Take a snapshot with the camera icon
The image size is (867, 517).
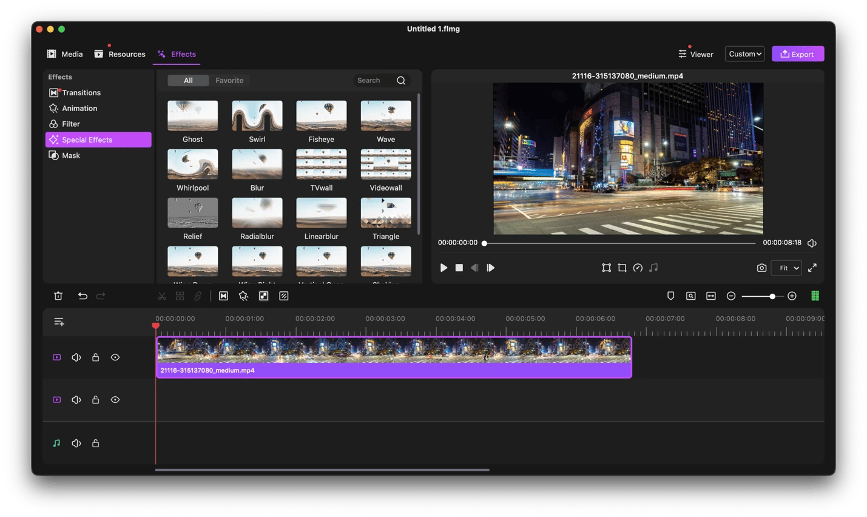pyautogui.click(x=761, y=268)
